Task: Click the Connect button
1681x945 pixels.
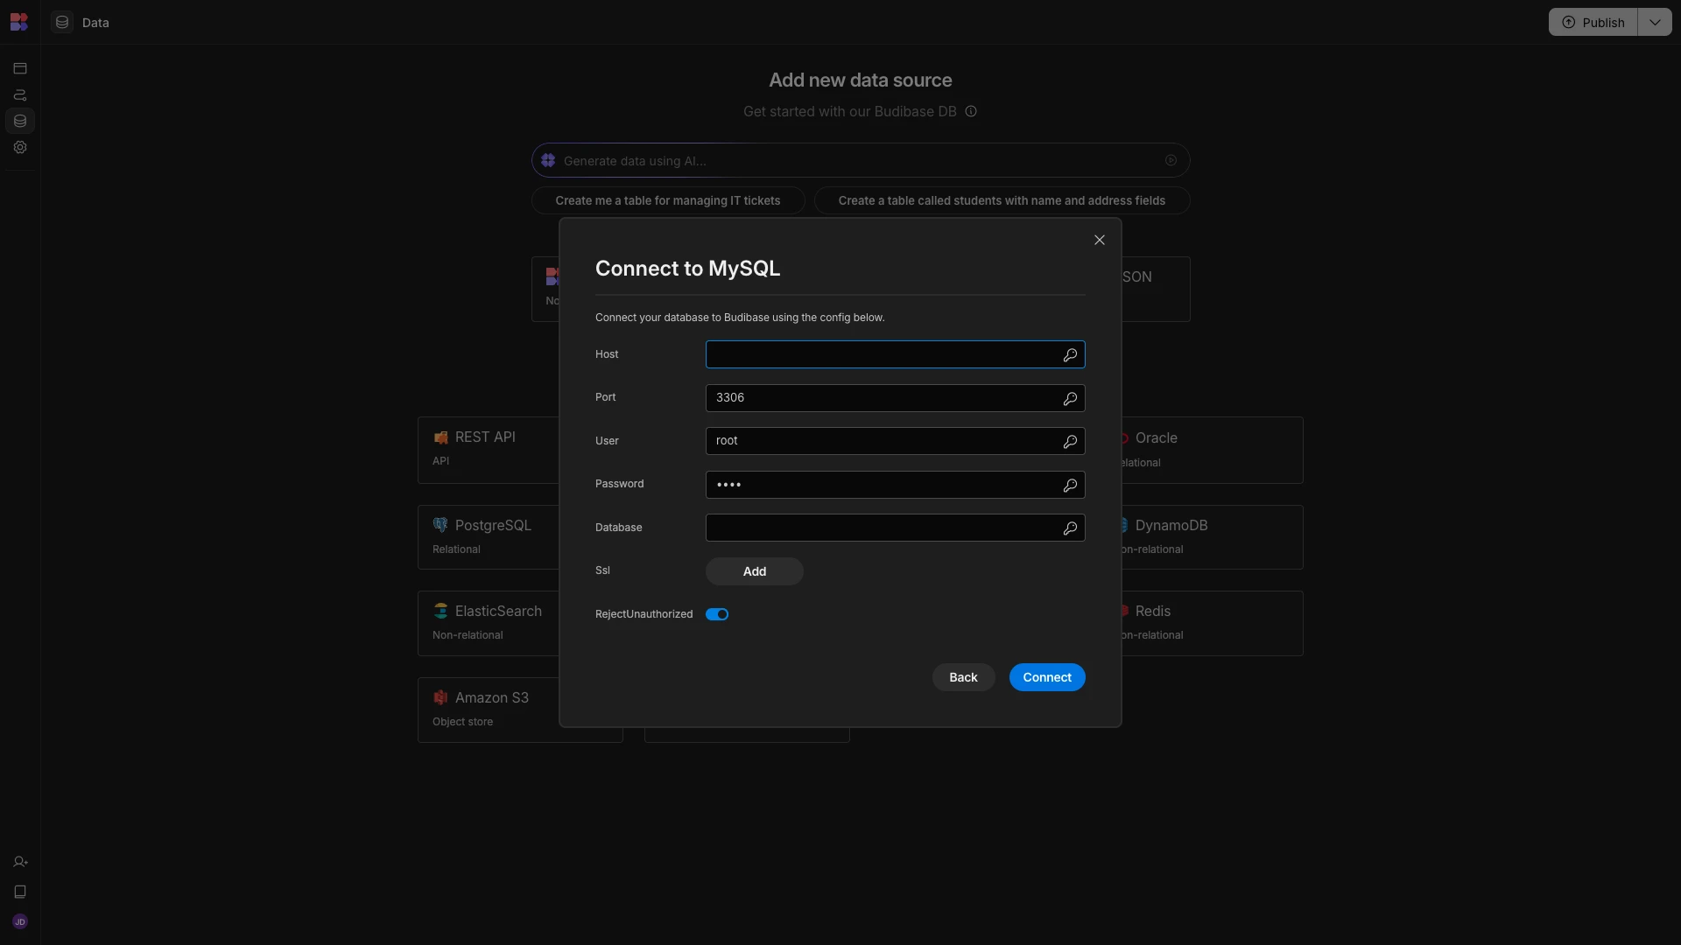Action: tap(1047, 677)
